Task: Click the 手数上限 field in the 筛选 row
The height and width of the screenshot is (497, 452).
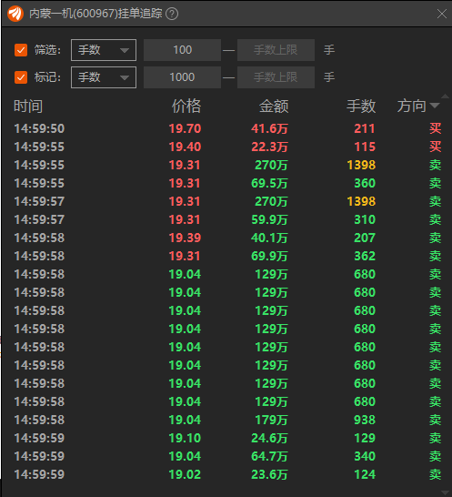Action: point(276,50)
